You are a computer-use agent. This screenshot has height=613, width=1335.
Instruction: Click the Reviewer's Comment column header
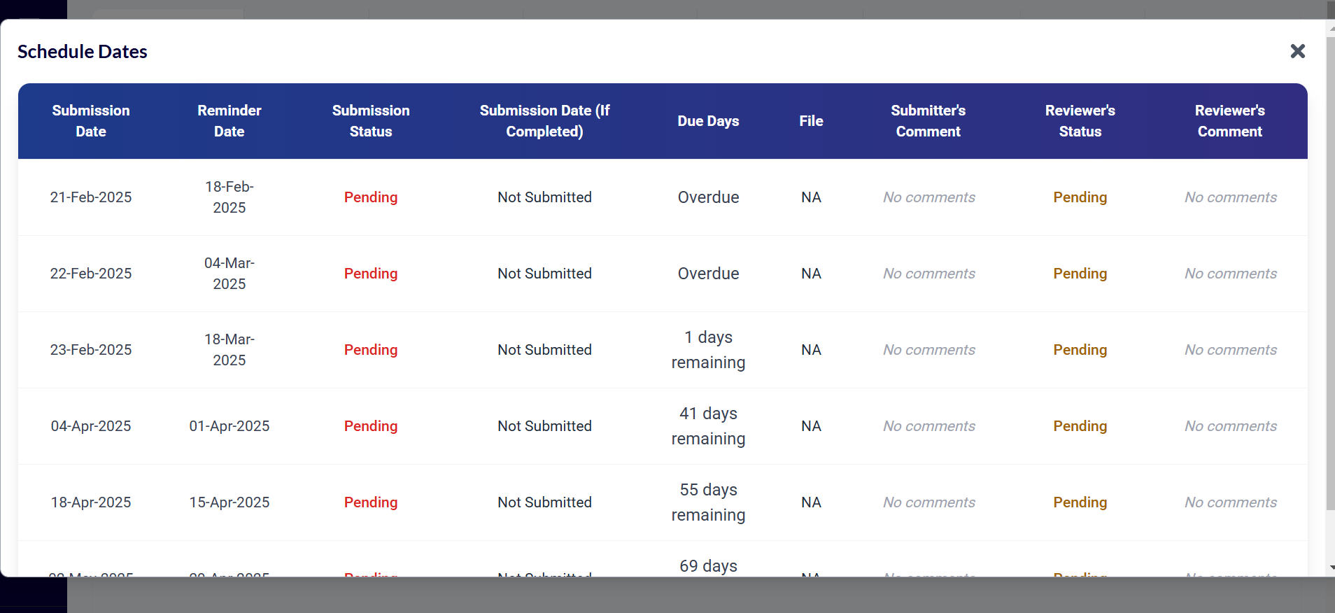tap(1230, 121)
